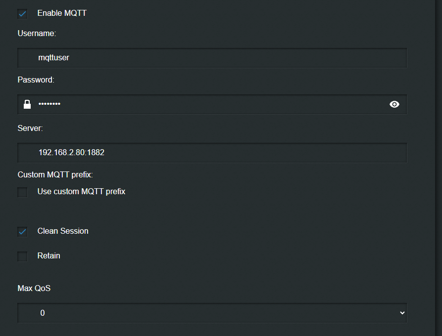The image size is (442, 336).
Task: Click the "Clean Session" label text
Action: pyautogui.click(x=63, y=231)
